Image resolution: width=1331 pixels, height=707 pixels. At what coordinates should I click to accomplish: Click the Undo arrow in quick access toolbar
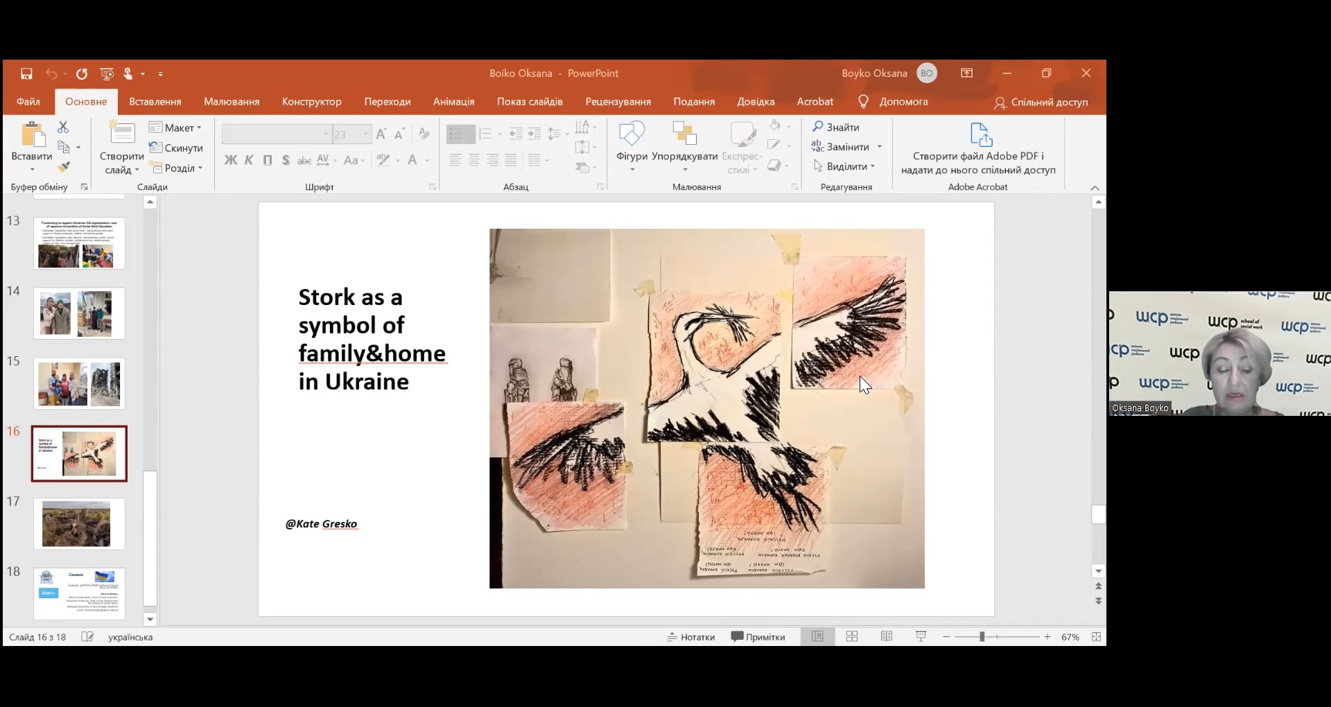(x=52, y=73)
